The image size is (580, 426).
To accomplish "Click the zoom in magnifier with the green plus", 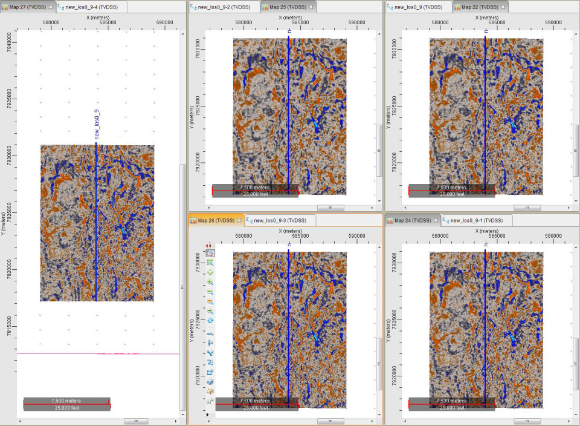I will click(210, 282).
